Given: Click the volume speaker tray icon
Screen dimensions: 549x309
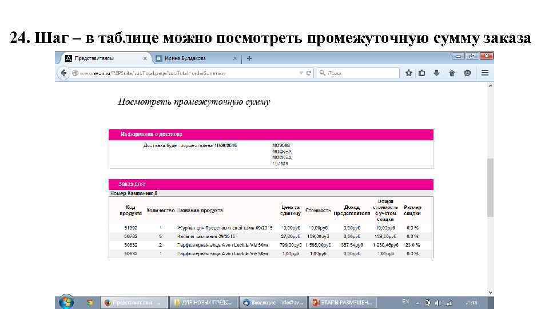Looking at the screenshot, I should pos(438,303).
